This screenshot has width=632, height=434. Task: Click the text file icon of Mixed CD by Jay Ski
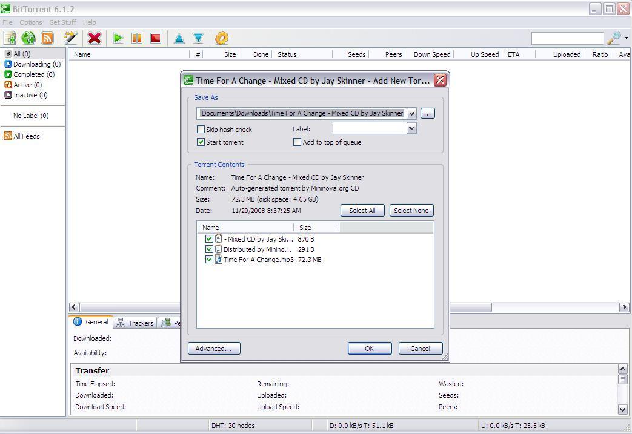click(219, 238)
